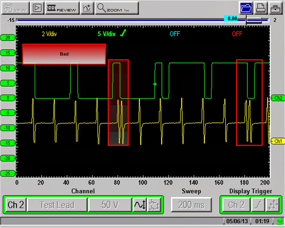Open a saved waveform with the folder icon
285x228 pixels.
point(246,8)
